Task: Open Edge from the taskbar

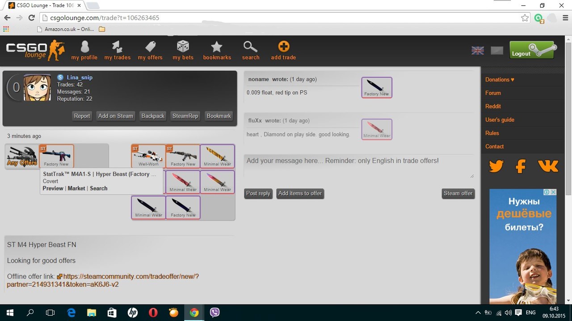Action: (71, 313)
